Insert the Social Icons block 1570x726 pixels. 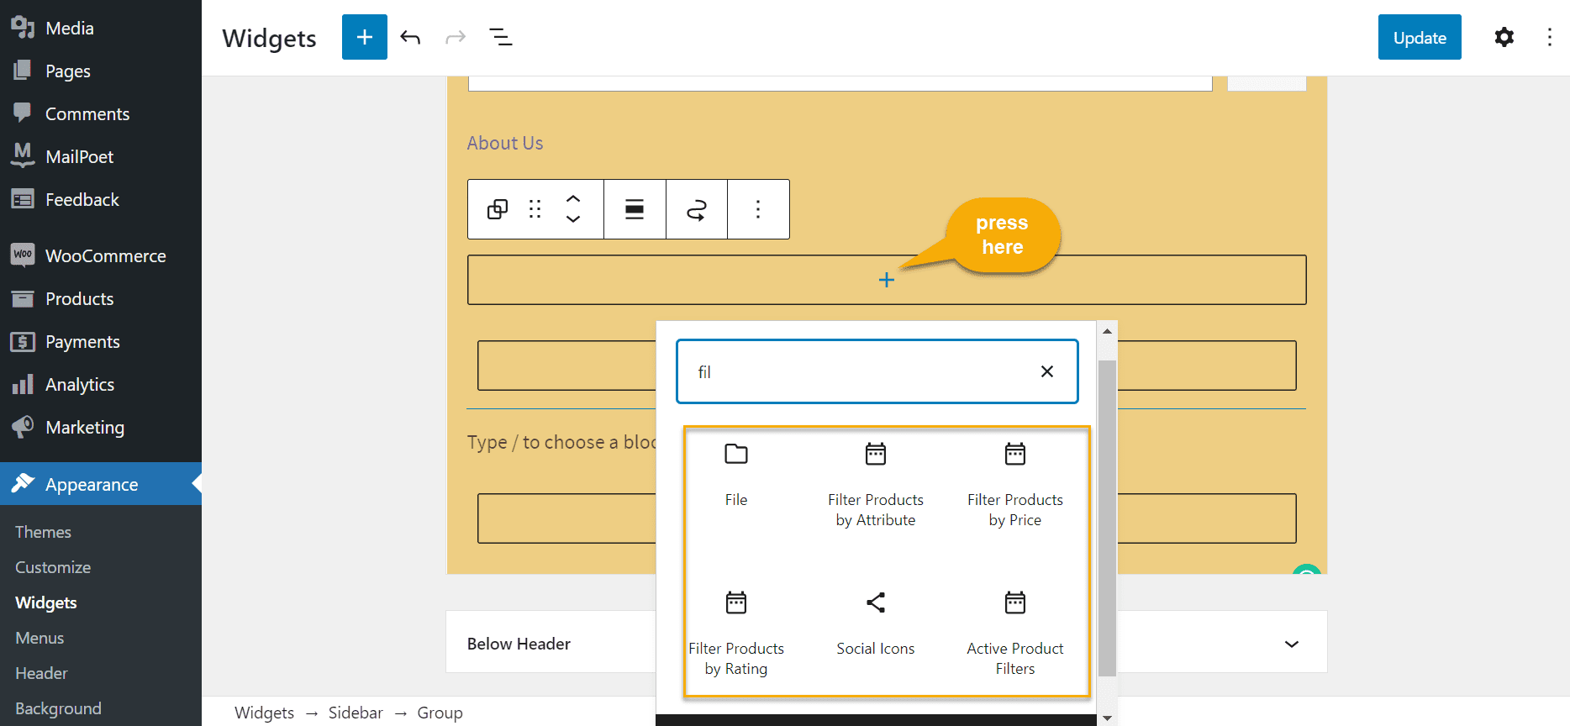876,623
